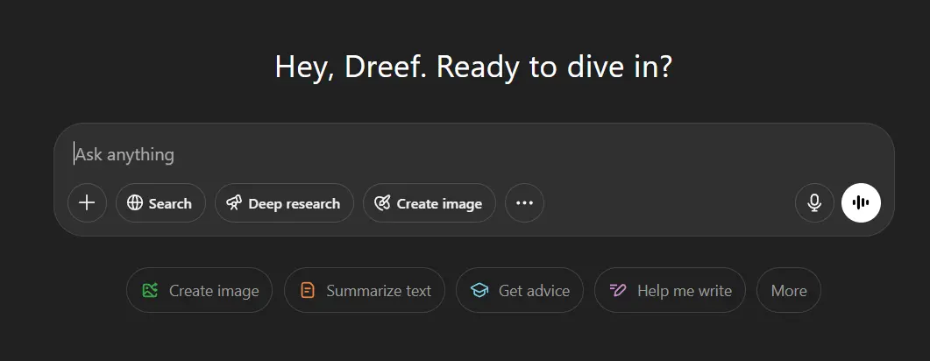Click the blue graduation cap icon on Get advice

[x=479, y=290]
